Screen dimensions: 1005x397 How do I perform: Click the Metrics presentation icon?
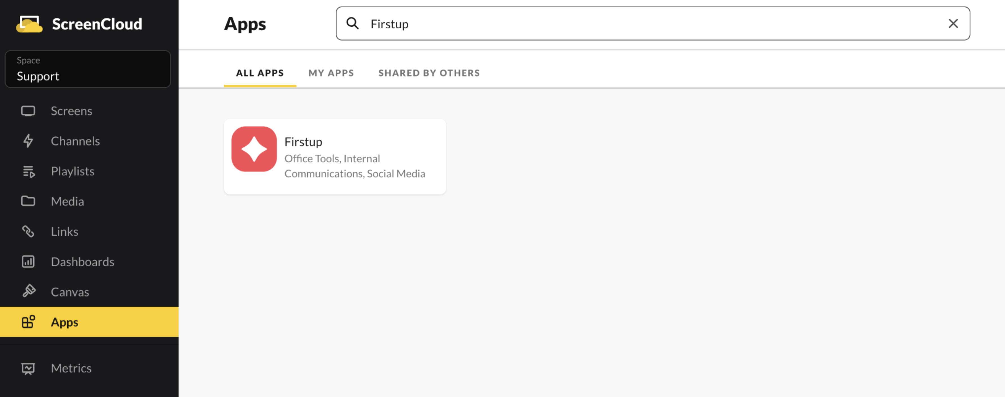28,369
